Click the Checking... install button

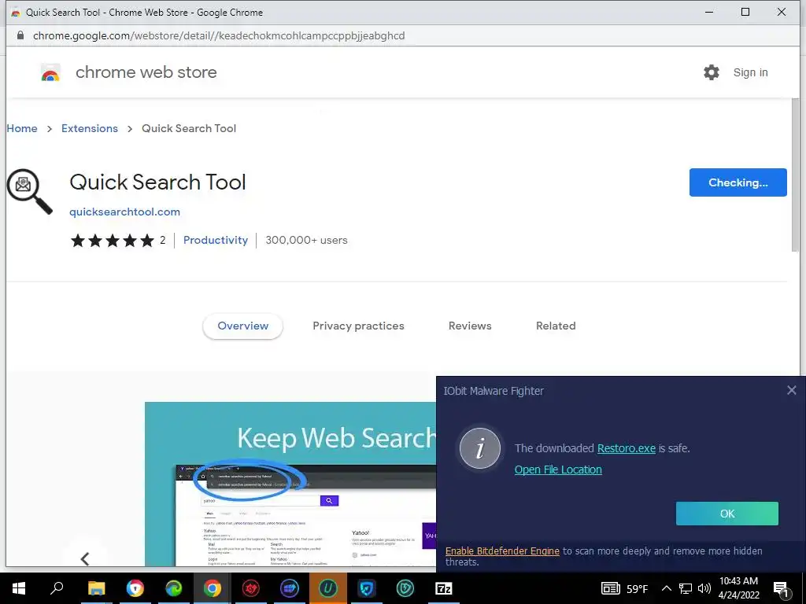(738, 182)
